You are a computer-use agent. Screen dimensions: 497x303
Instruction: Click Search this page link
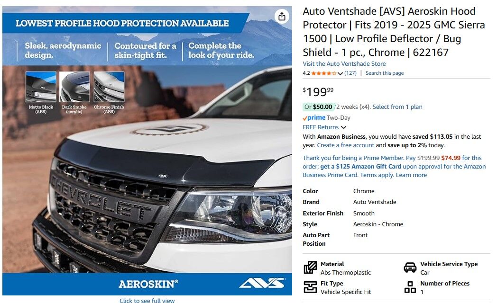point(385,73)
